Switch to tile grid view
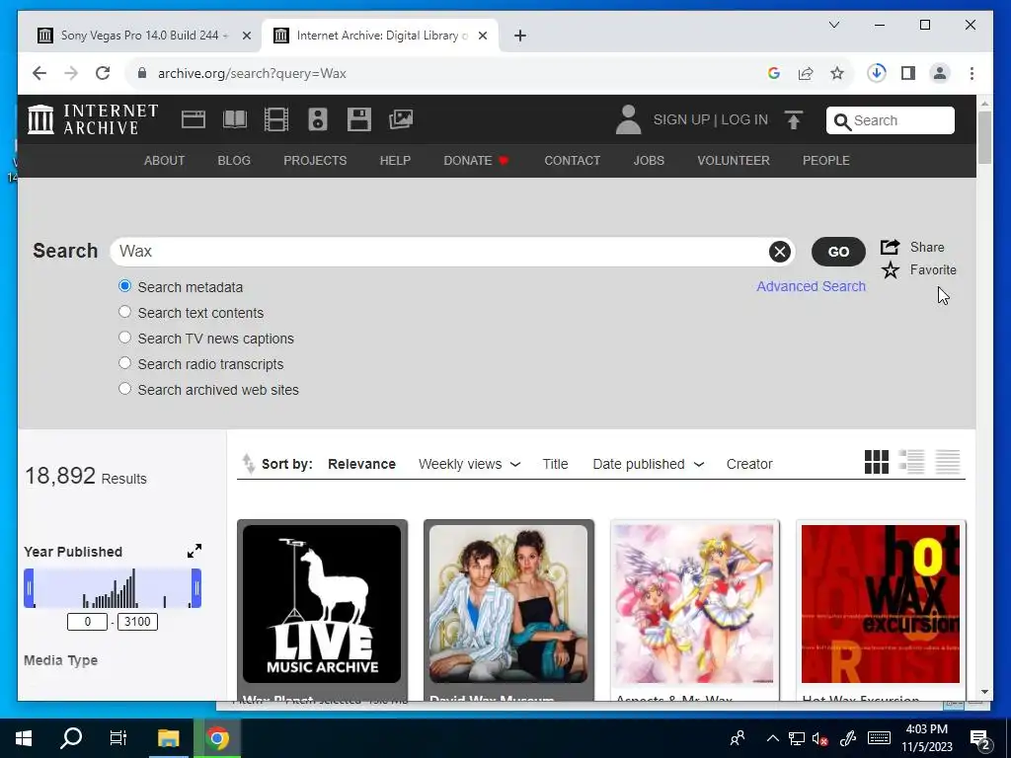1011x758 pixels. pos(877,462)
